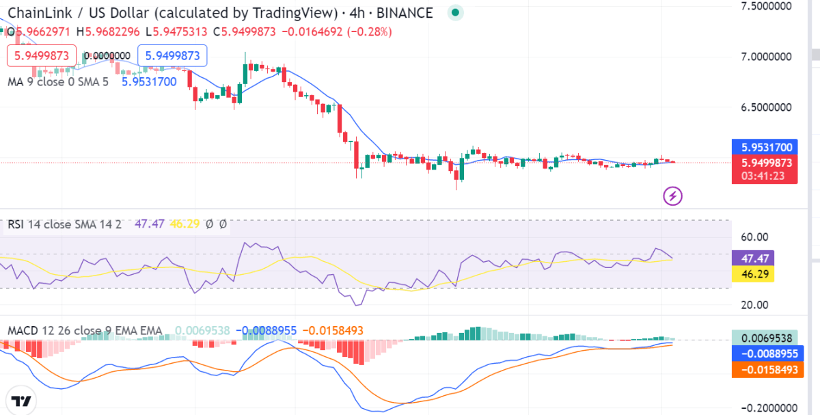
Task: Click the yellow 46.29 RSI axis tag
Action: (x=753, y=274)
